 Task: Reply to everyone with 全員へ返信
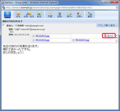pyautogui.click(x=29, y=15)
